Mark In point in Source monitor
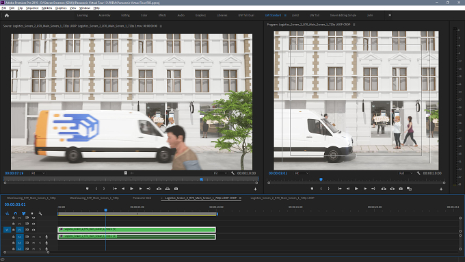This screenshot has width=465, height=262. (x=96, y=189)
